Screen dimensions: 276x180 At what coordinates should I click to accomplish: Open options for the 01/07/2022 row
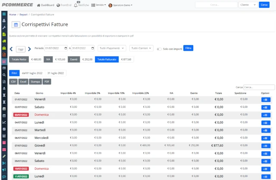point(266,100)
